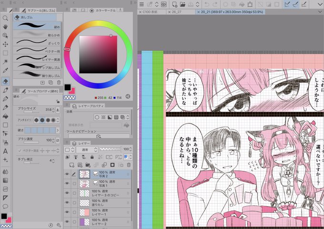The height and width of the screenshot is (229, 324).
Task: Click the Undo arrow
Action: pos(207,4)
